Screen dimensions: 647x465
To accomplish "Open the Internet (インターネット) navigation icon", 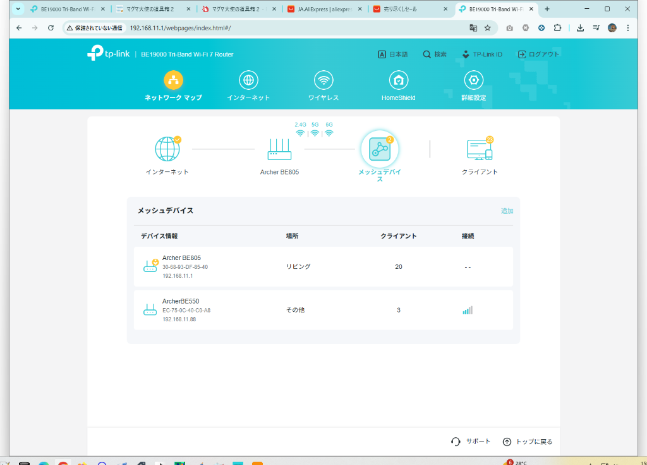I will point(248,80).
